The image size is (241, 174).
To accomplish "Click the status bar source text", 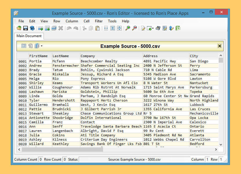I will point(134,159).
